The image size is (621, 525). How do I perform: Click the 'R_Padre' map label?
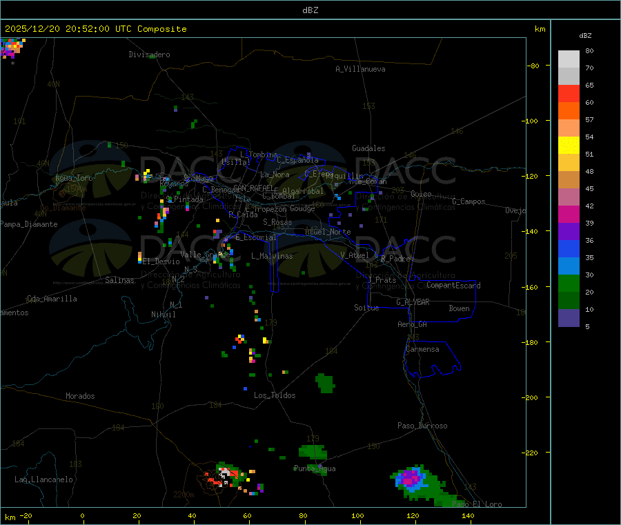pyautogui.click(x=395, y=259)
